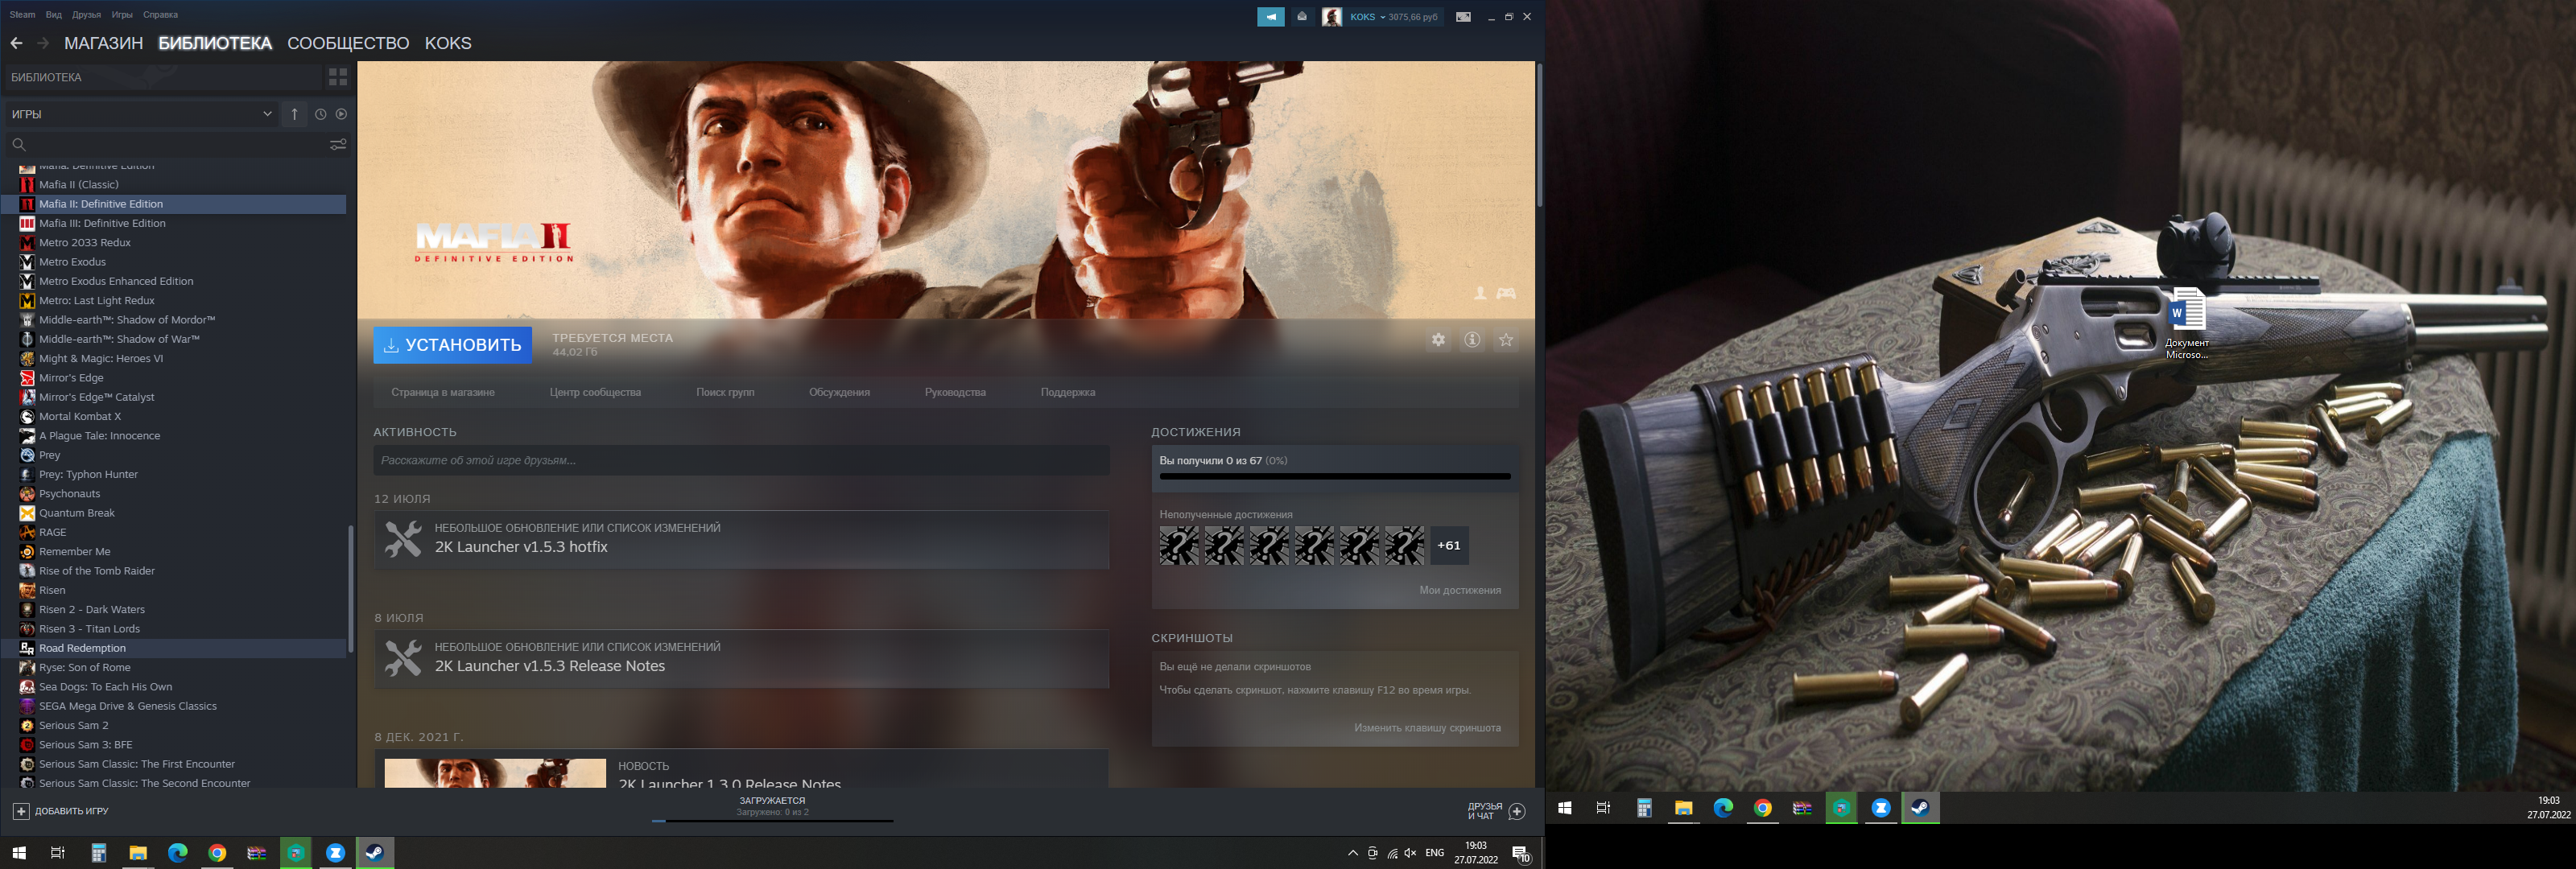The width and height of the screenshot is (2576, 869).
Task: Open the Справка menu
Action: (x=161, y=15)
